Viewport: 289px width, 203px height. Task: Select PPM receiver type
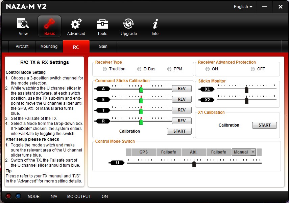point(169,69)
